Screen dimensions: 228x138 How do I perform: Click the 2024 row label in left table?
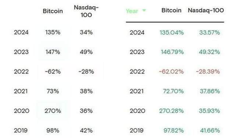coord(21,32)
